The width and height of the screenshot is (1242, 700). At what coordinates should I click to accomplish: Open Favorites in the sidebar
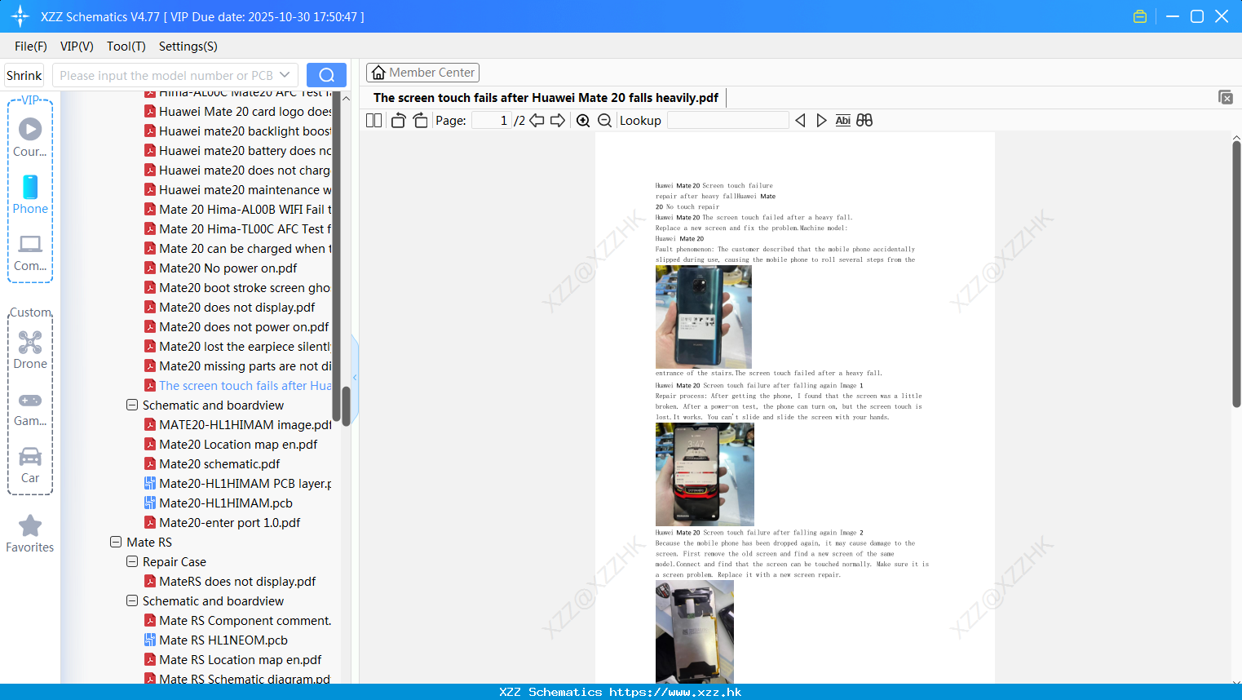(x=30, y=534)
